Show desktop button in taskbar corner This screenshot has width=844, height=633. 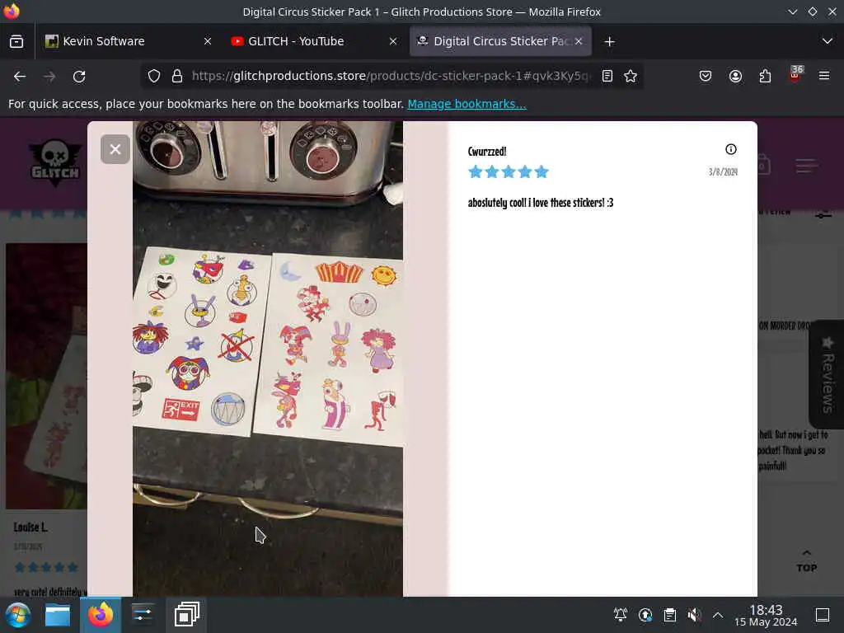click(823, 615)
